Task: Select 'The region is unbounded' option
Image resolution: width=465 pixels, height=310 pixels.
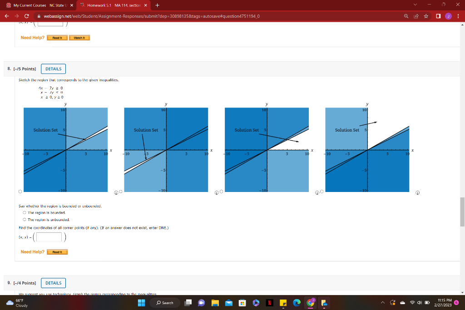Action: pos(24,219)
